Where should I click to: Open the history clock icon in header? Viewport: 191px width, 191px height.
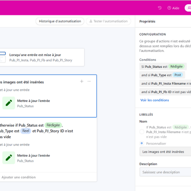(160, 8)
